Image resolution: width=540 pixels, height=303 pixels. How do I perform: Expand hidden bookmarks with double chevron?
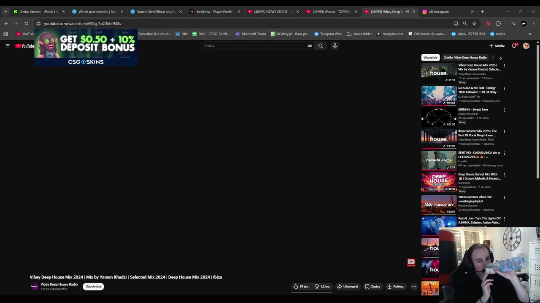click(x=530, y=34)
